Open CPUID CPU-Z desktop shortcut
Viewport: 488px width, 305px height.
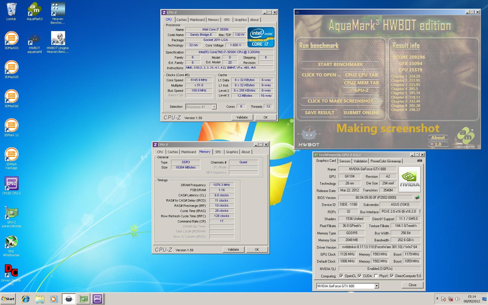(x=11, y=186)
